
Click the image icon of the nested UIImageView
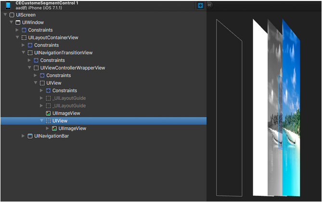click(54, 129)
